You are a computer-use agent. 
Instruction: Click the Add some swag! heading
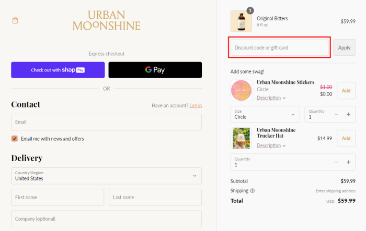tap(247, 71)
